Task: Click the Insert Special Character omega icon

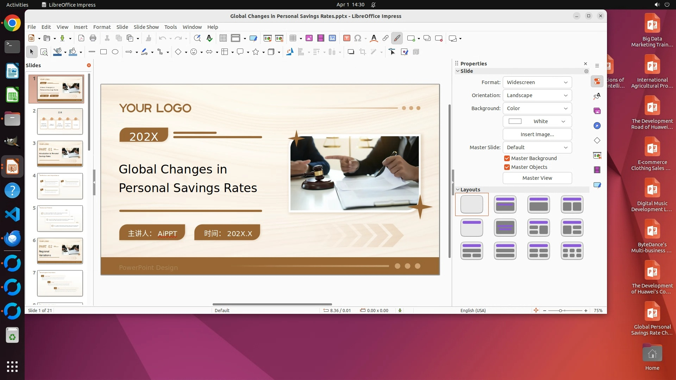Action: click(x=357, y=38)
